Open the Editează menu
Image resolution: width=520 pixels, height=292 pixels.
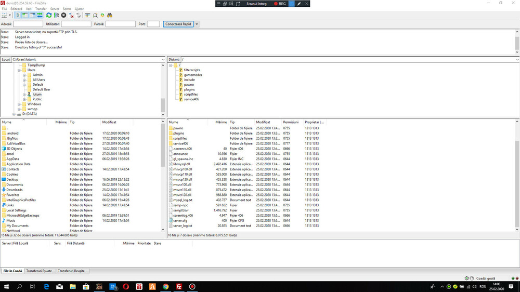point(16,9)
